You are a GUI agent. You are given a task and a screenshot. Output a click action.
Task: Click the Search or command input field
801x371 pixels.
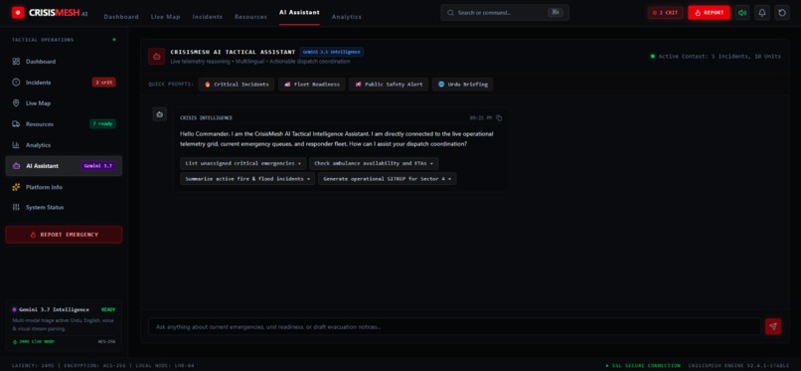(505, 13)
